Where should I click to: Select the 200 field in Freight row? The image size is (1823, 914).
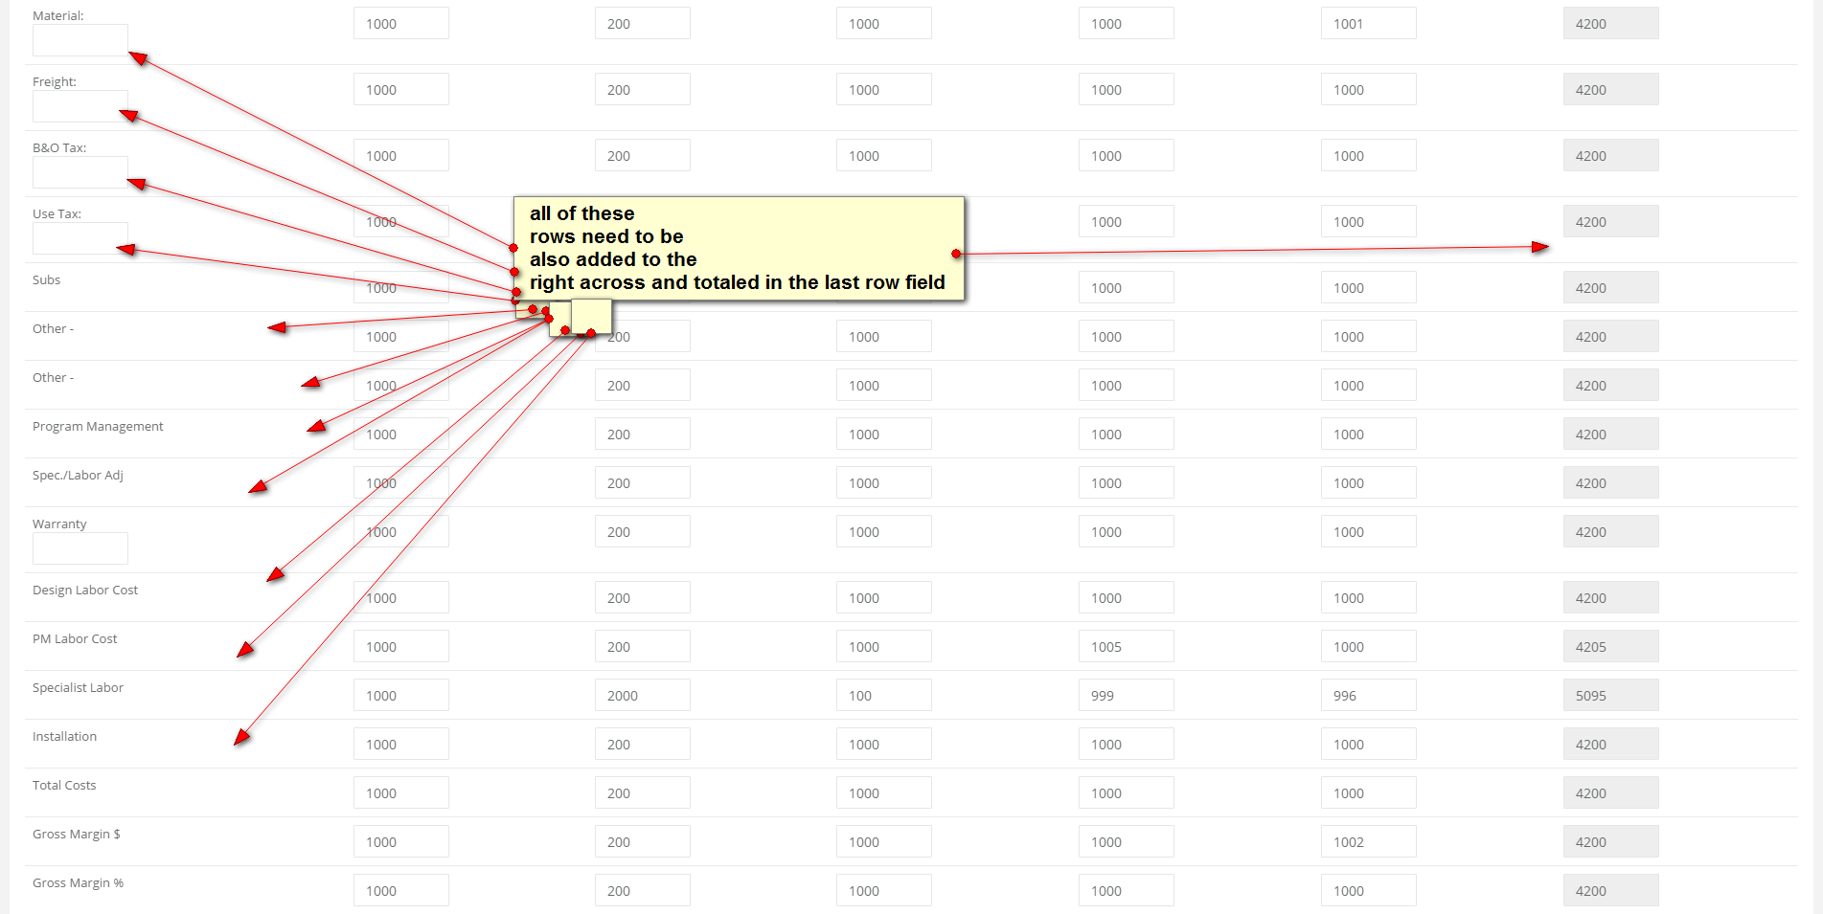643,90
